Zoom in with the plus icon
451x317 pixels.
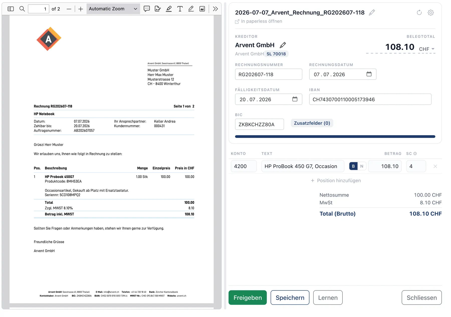(x=81, y=9)
